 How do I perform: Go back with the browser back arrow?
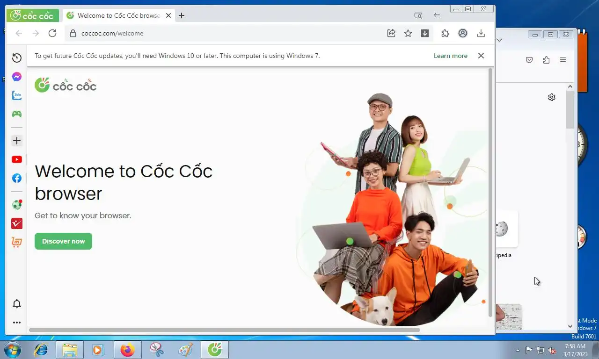tap(19, 33)
